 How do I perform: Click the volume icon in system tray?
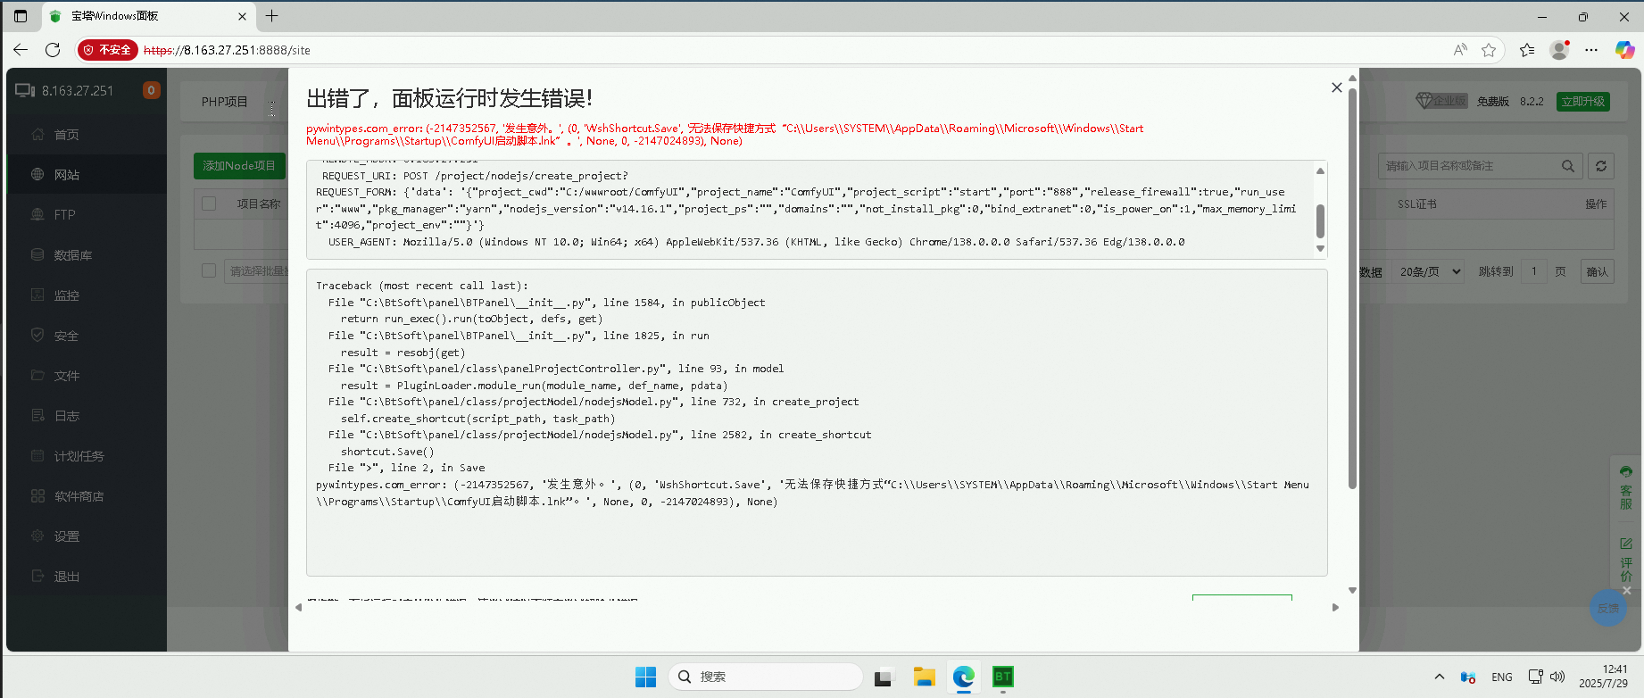tap(1557, 677)
